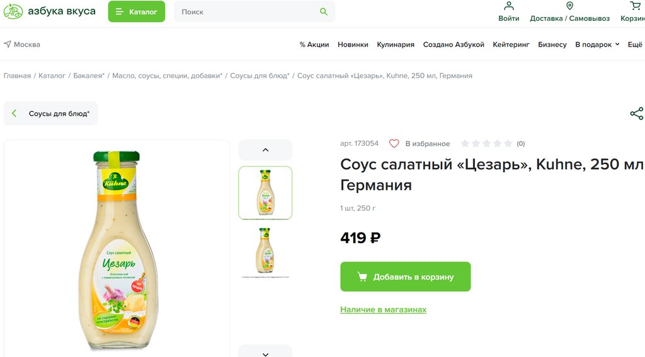Open the shopping cart icon

pos(635,6)
